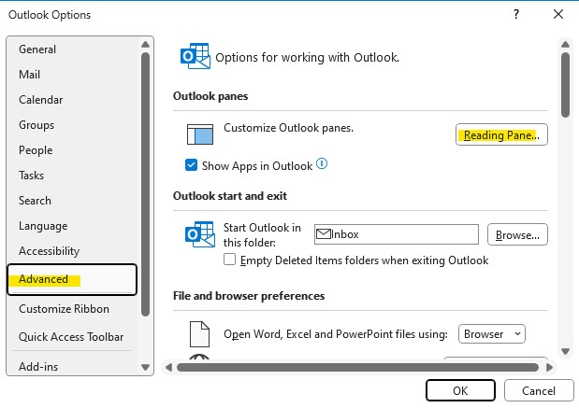579x408 pixels.
Task: Click the Options for working with Outlook text
Action: 307,58
